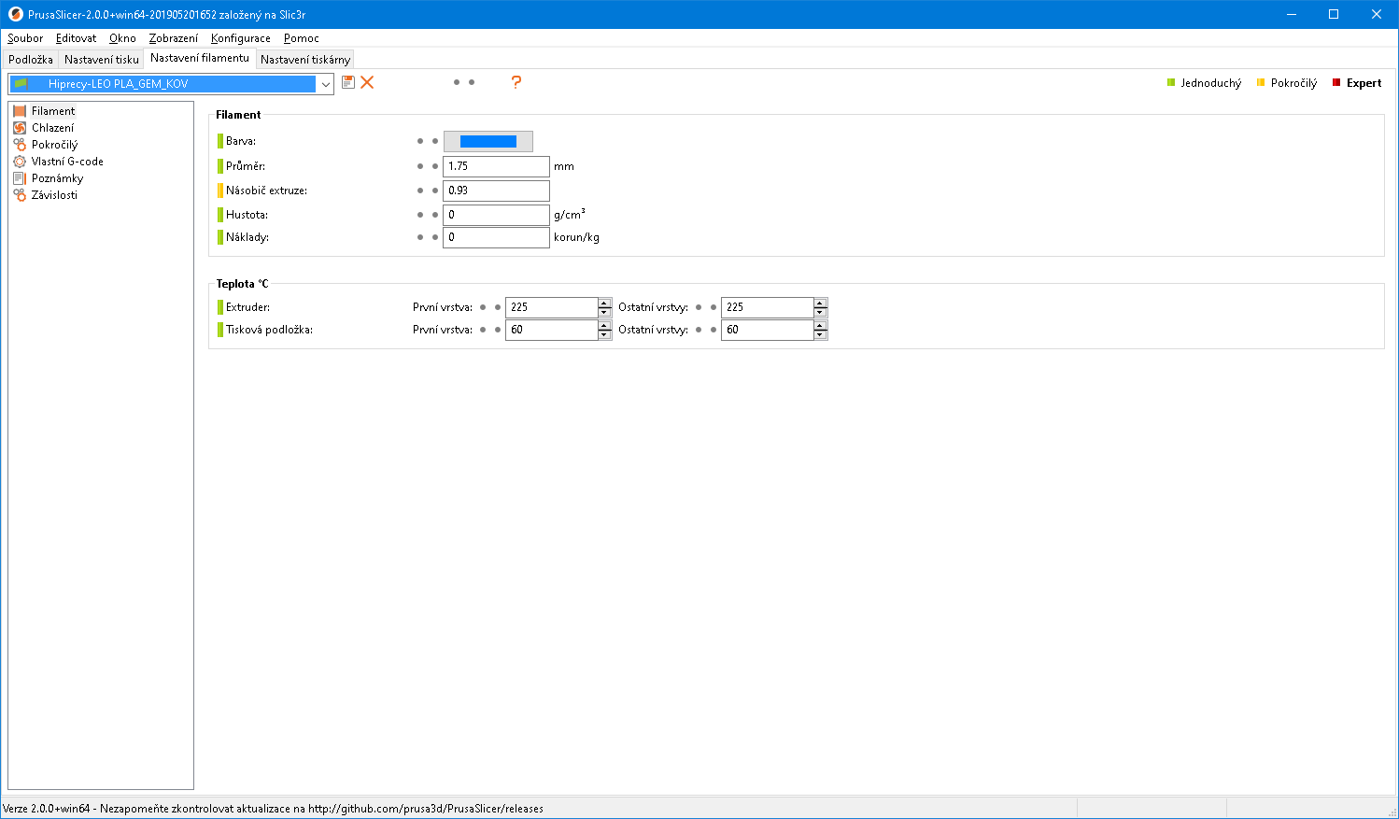This screenshot has width=1399, height=819.
Task: Click the blue Barva color swatch
Action: pos(488,141)
